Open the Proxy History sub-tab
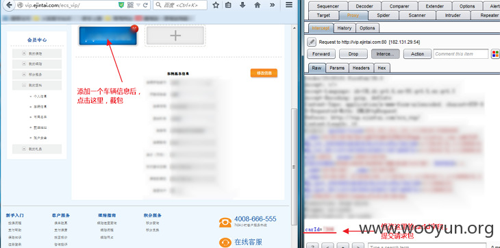 (345, 28)
